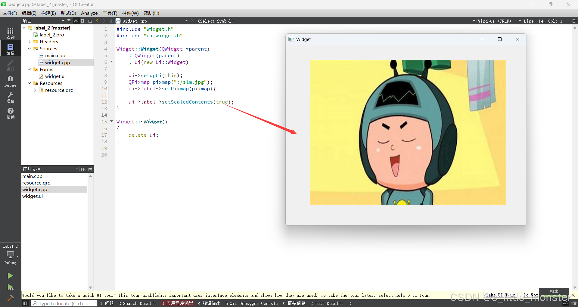Collapse the Sources folder

click(30, 48)
